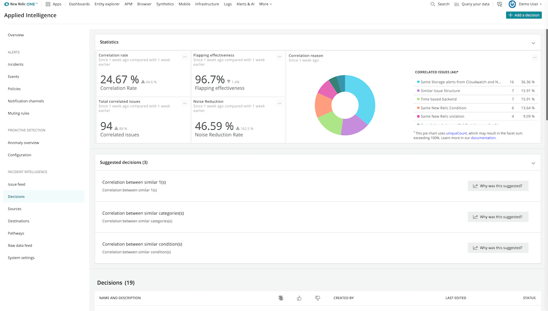Click the pink Same New Relic violation dot

pyautogui.click(x=418, y=116)
